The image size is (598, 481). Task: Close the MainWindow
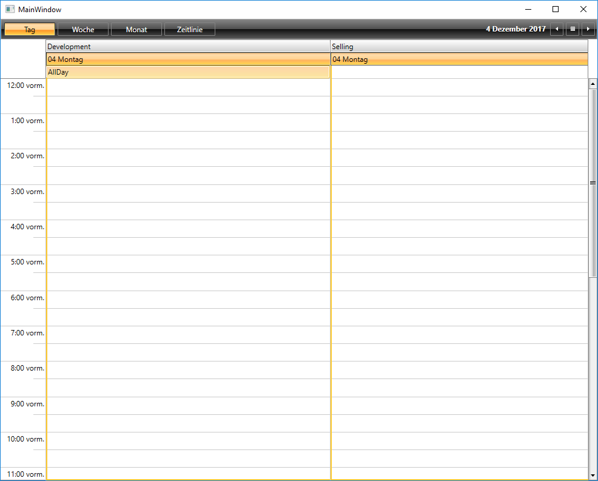tap(583, 10)
